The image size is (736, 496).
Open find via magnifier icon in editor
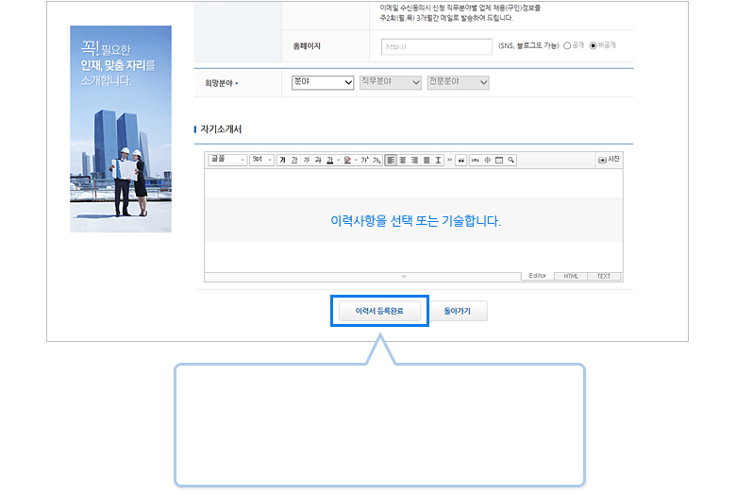click(511, 161)
